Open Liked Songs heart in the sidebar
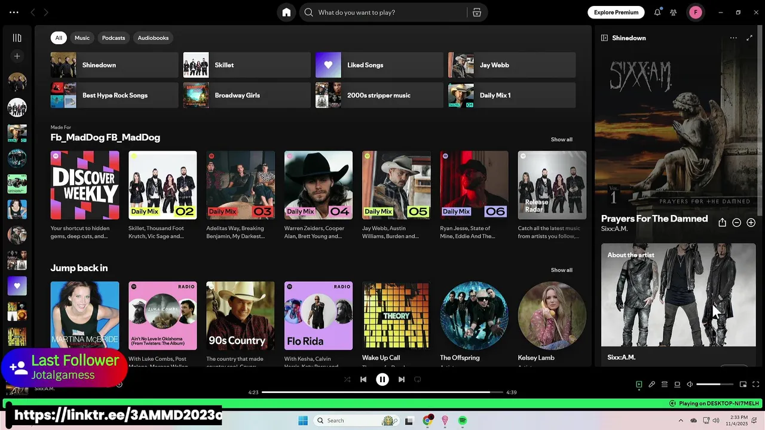The height and width of the screenshot is (430, 765). point(17,286)
